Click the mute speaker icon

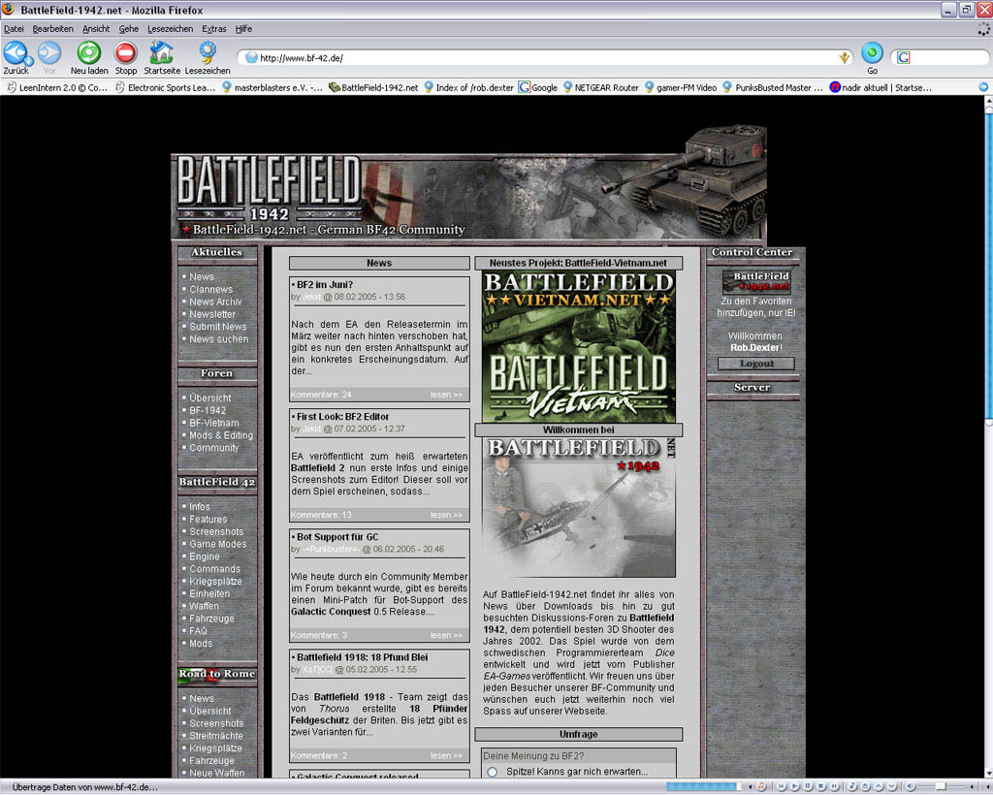tap(912, 786)
